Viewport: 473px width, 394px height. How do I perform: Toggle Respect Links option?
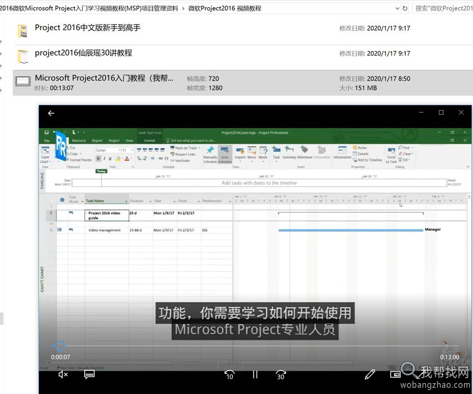(183, 154)
